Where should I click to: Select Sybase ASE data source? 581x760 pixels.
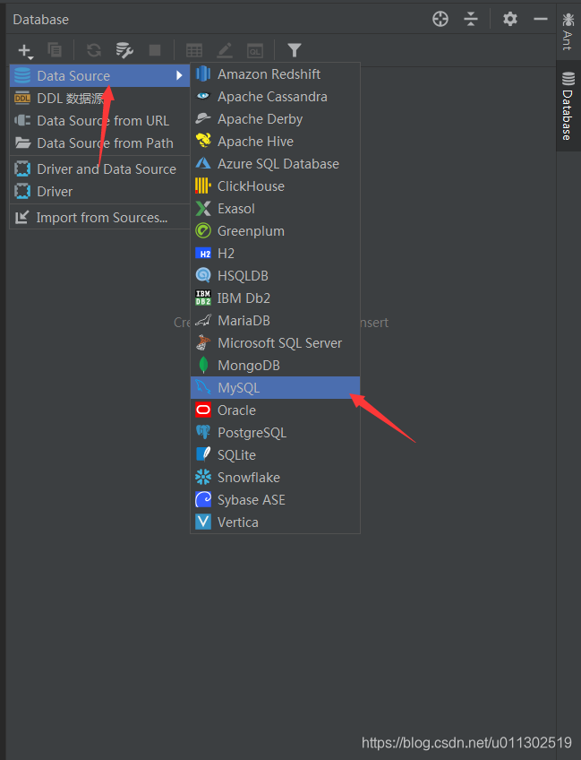click(x=275, y=500)
